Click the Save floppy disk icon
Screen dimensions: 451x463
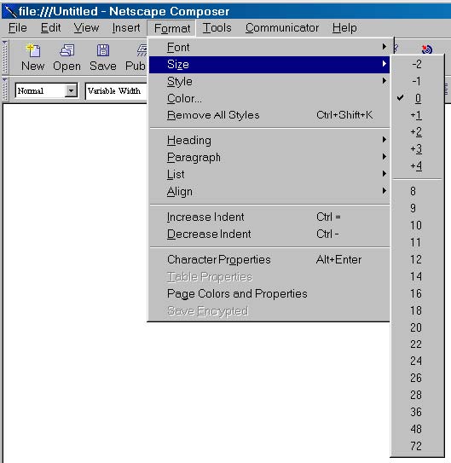point(103,50)
